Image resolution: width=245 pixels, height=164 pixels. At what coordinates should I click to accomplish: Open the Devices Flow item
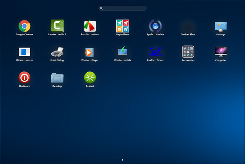188,27
